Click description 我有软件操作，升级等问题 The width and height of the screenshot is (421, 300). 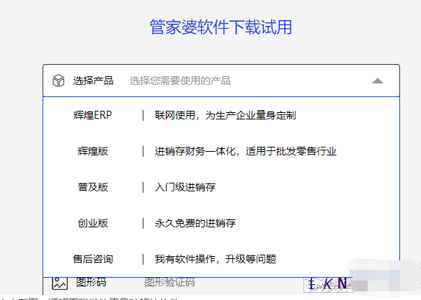coord(216,259)
